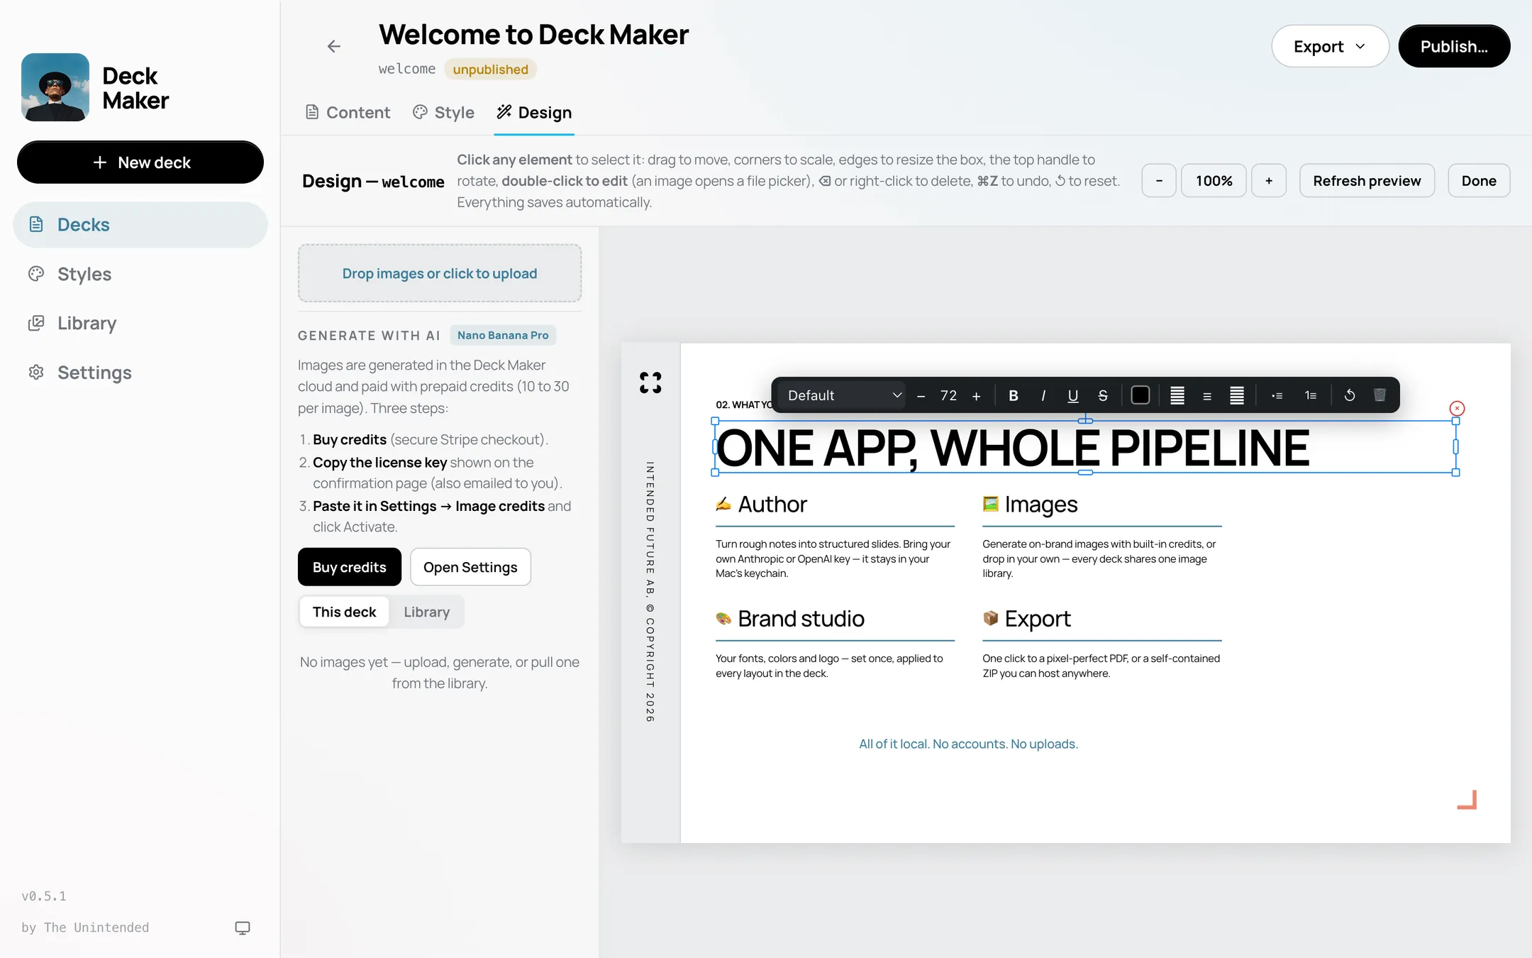Open the black text color swatch
The width and height of the screenshot is (1532, 958).
1140,395
